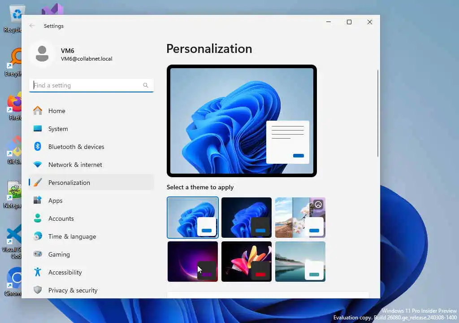Viewport: 459px width, 323px height.
Task: Click the System monitor icon
Action: coord(38,129)
